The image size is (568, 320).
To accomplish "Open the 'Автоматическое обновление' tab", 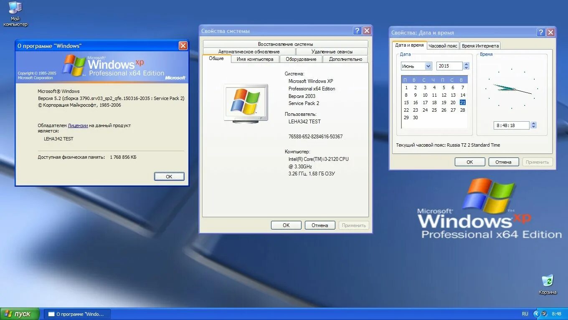I will [249, 52].
